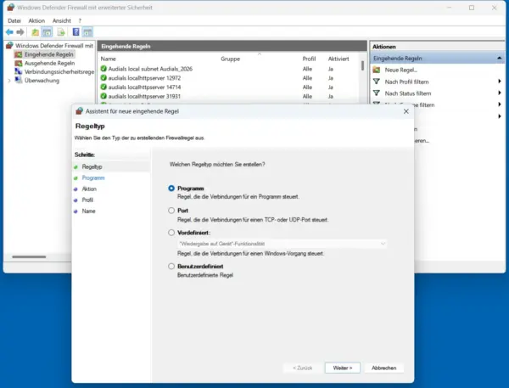This screenshot has width=509, height=388.
Task: Select the Vordefiniert rule type radio button
Action: tap(171, 233)
